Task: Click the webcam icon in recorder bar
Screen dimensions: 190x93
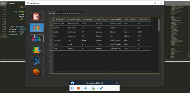Action: click(x=93, y=88)
